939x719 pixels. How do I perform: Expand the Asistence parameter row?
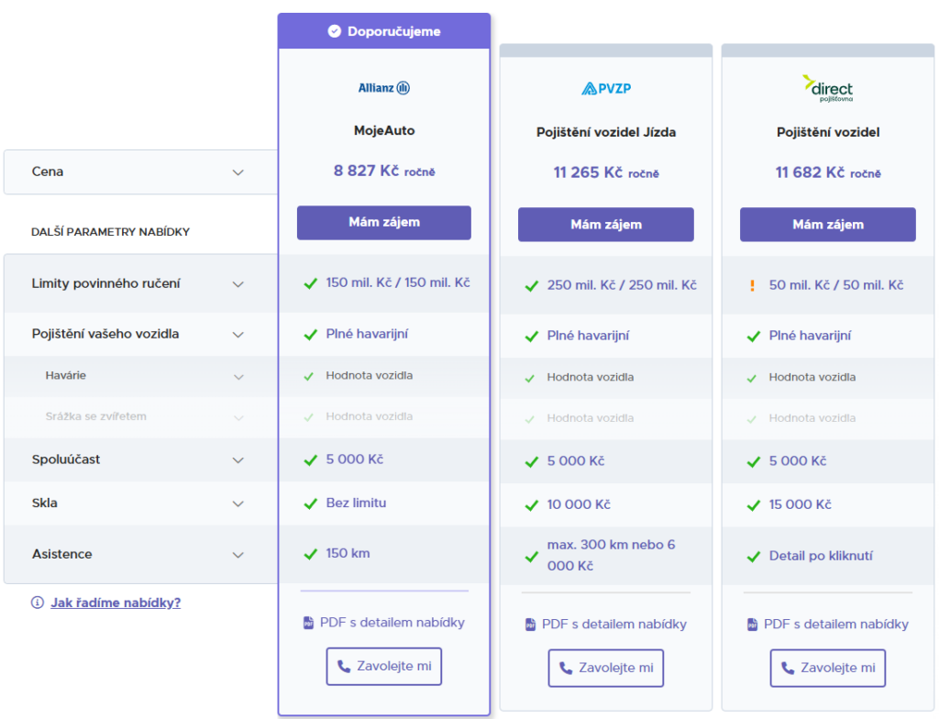pos(238,555)
